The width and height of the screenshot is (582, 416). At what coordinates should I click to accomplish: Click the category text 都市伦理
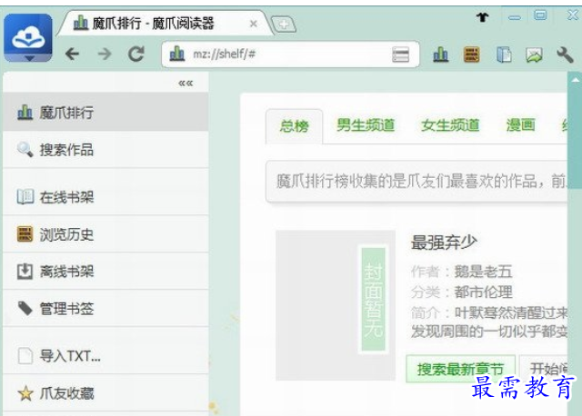[483, 292]
